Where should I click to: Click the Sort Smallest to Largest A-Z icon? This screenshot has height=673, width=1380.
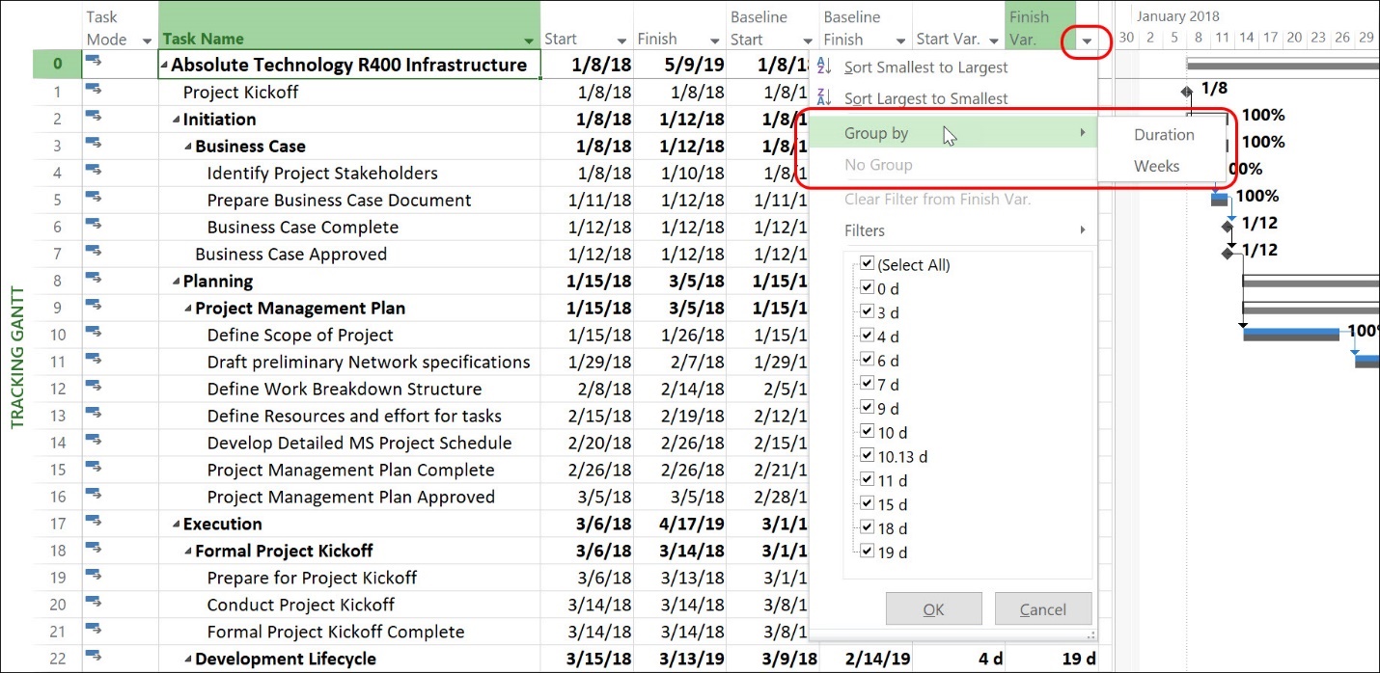pos(823,67)
